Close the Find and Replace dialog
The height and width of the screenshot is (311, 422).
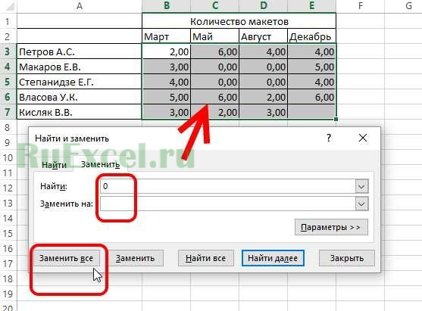point(363,138)
